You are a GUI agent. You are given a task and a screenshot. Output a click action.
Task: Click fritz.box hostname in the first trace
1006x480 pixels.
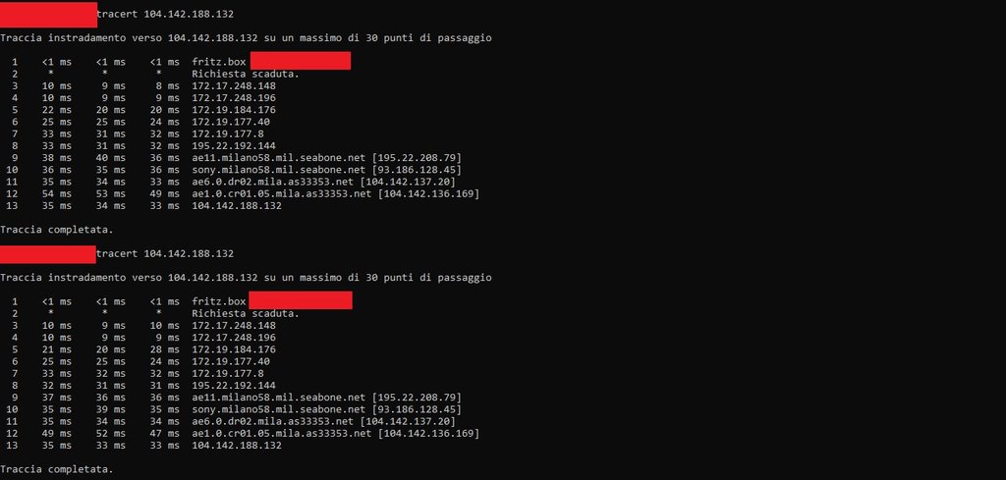[x=219, y=62]
